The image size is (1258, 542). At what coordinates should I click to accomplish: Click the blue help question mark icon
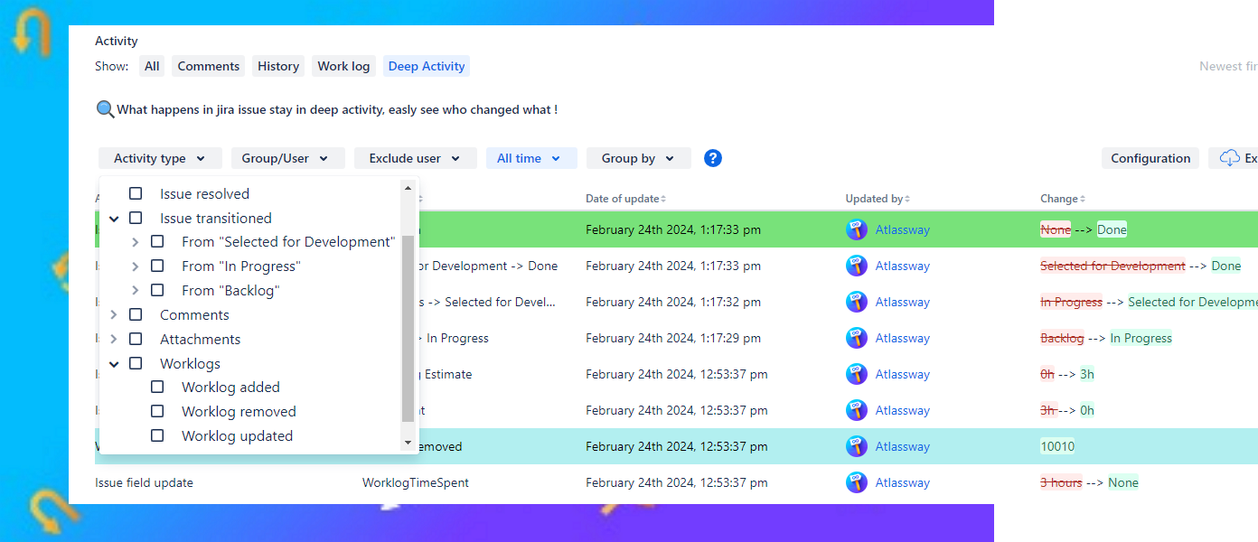(x=713, y=158)
